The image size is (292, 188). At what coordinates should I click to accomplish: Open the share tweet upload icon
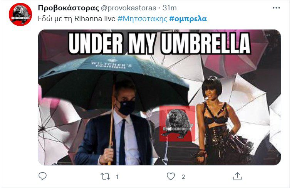point(237,176)
